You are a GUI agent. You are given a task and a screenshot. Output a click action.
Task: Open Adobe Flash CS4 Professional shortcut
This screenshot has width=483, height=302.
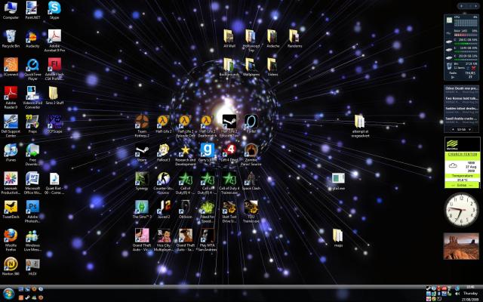(54, 69)
